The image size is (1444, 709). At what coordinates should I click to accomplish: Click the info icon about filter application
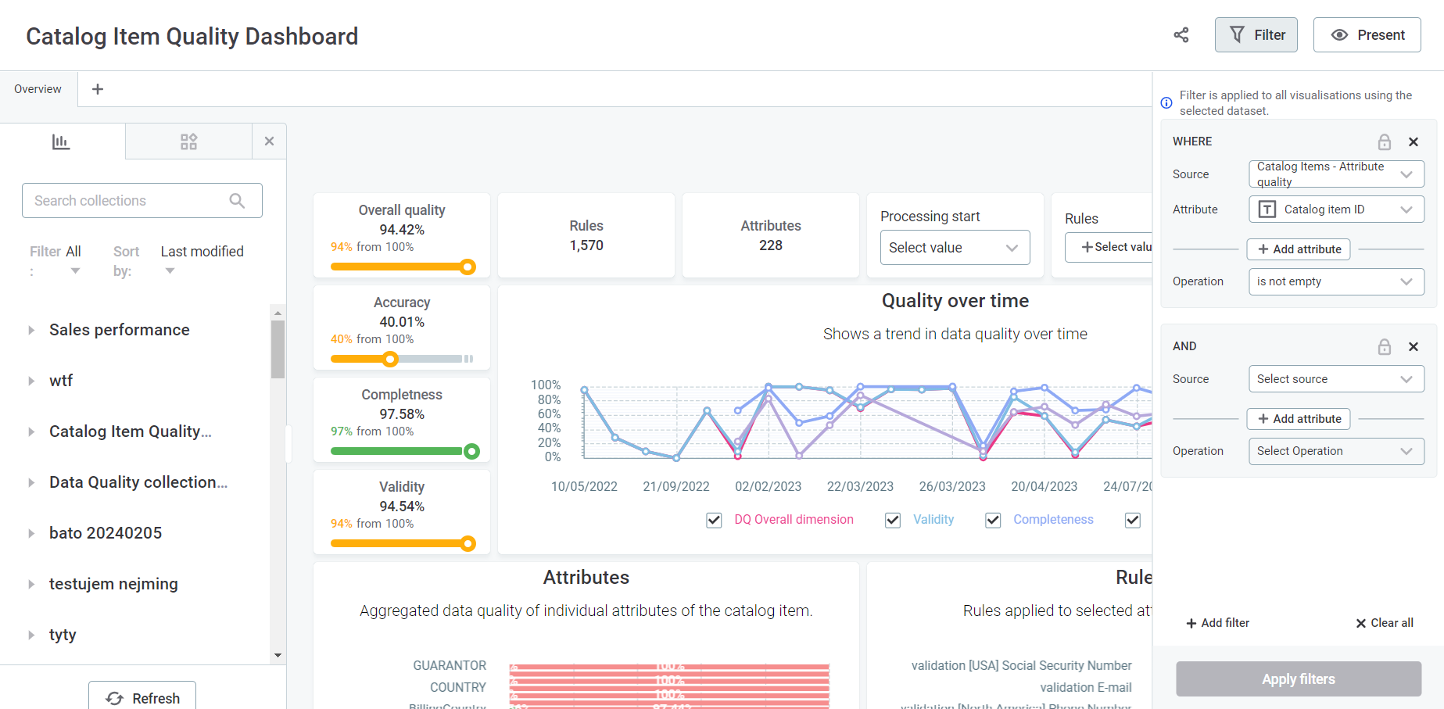coord(1166,102)
